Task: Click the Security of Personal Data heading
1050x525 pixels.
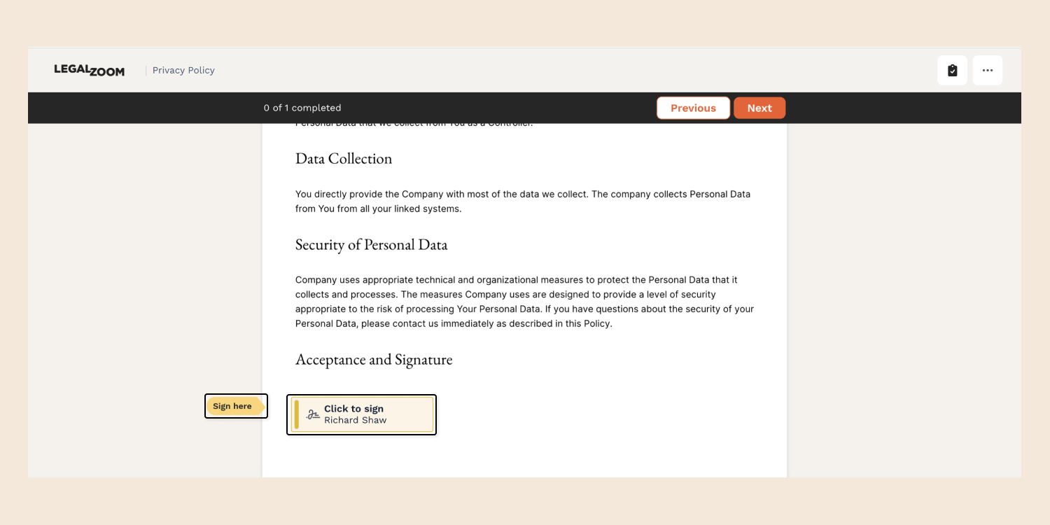Action: (x=371, y=244)
